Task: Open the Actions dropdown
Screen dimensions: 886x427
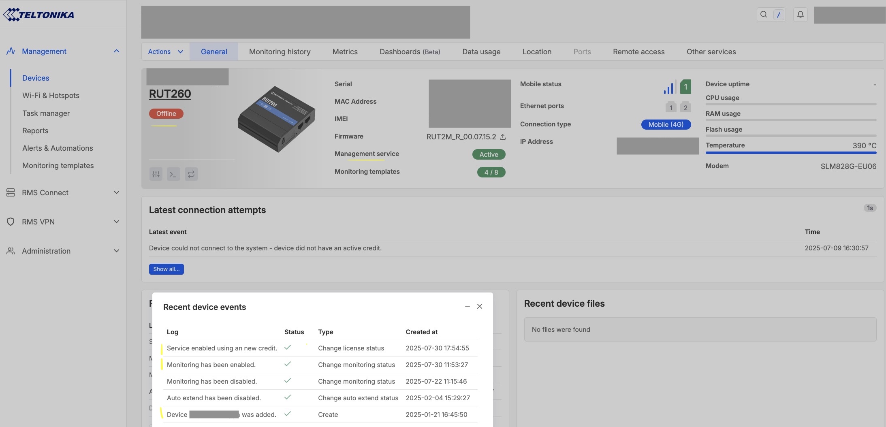Action: coord(165,51)
